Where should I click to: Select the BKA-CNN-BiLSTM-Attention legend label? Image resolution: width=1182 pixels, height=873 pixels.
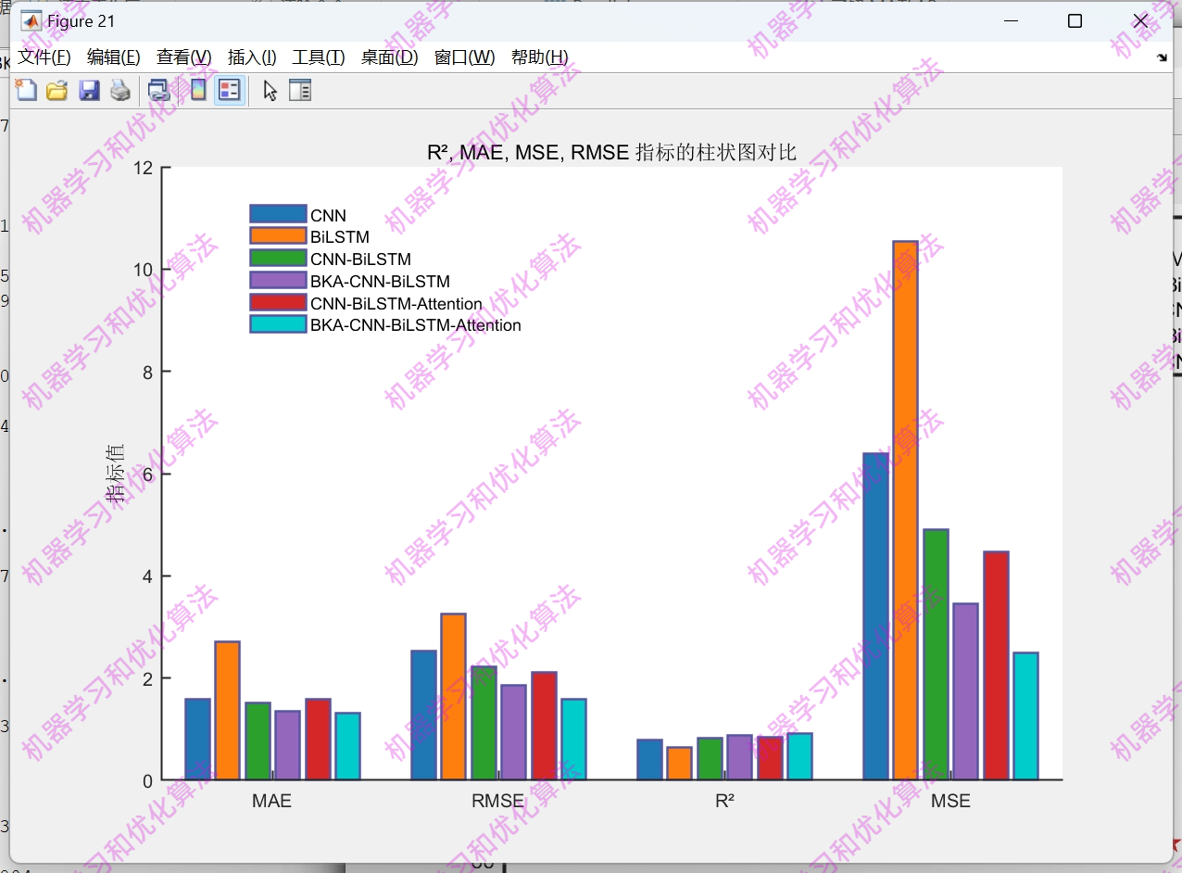[x=416, y=325]
